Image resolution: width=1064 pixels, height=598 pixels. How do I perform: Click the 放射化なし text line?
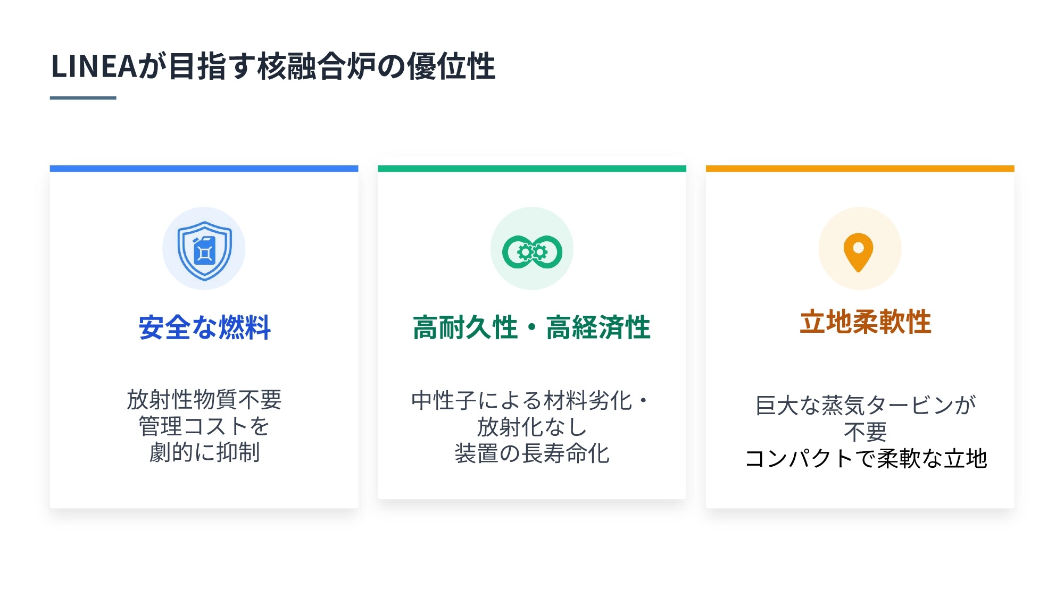tap(532, 427)
